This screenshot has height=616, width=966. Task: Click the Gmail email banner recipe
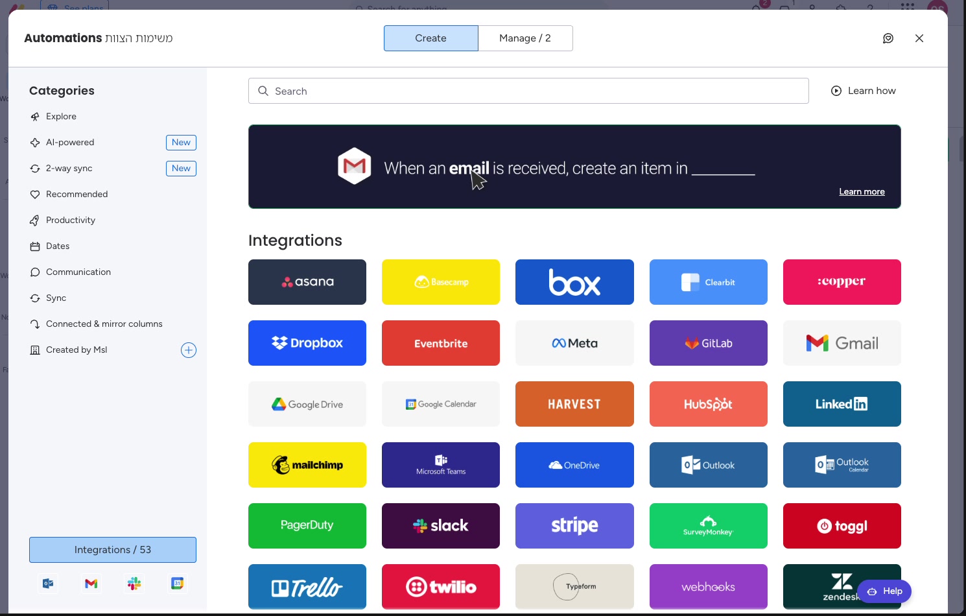(x=574, y=167)
